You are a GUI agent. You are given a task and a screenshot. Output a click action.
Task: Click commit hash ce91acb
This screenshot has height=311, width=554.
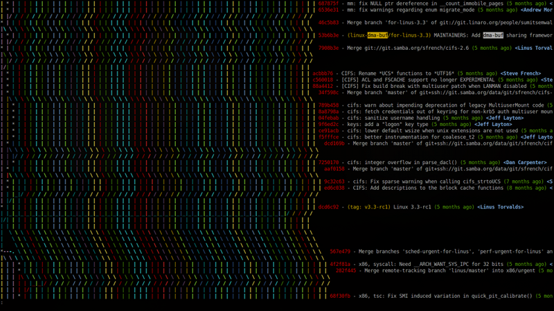point(328,131)
